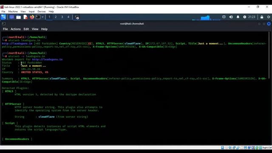Click the VirtualBox recording status icon
272x153 pixels.
click(x=249, y=147)
